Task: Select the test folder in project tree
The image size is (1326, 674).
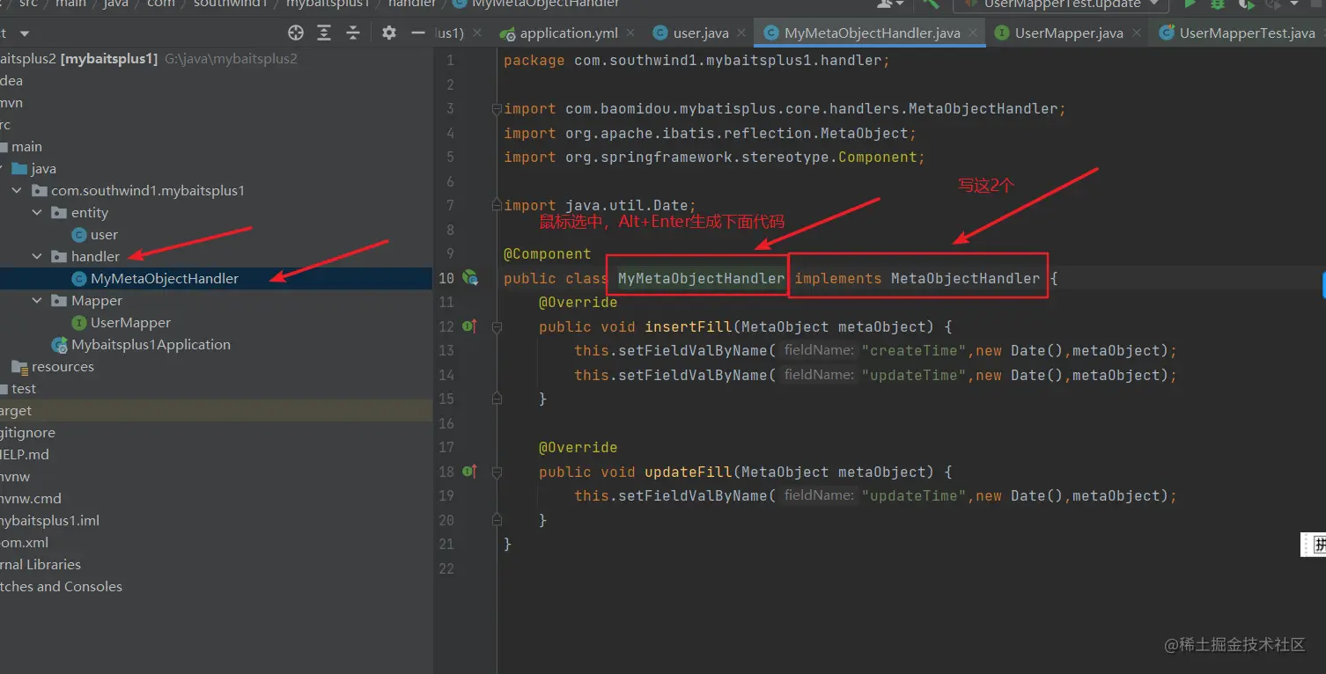Action: click(x=24, y=389)
